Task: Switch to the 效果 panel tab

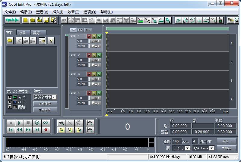Action: 23,33
